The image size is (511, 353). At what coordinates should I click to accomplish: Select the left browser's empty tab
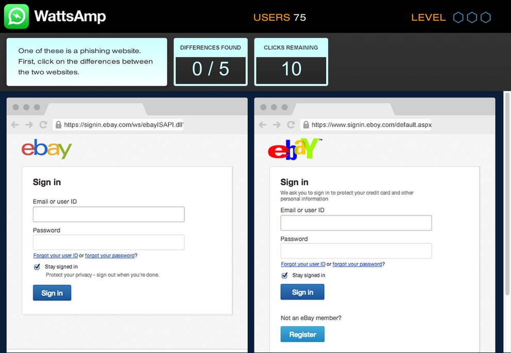[96, 108]
